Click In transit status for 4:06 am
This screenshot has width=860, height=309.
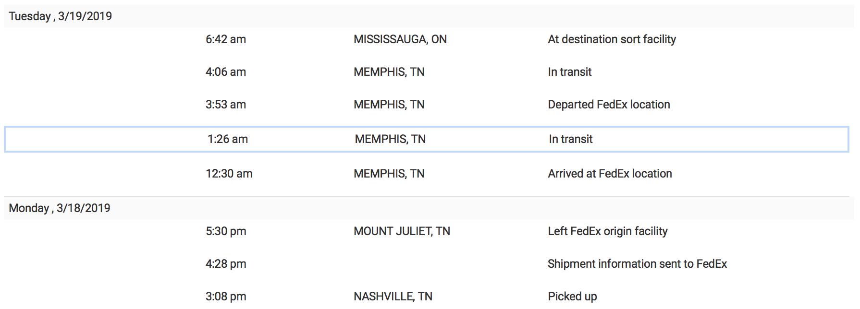tap(570, 72)
